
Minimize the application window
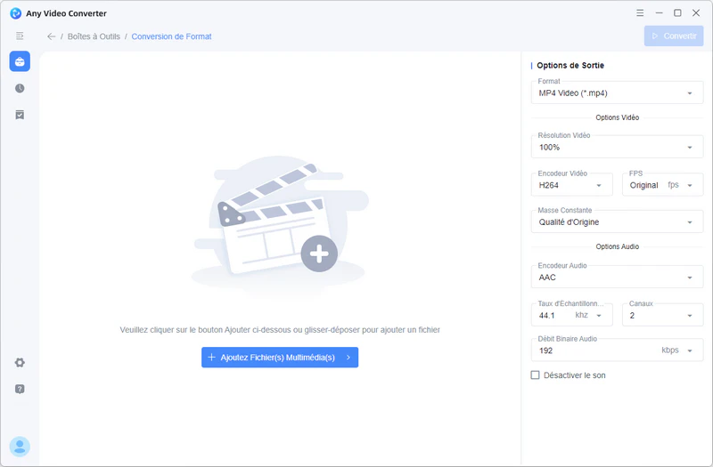[659, 13]
